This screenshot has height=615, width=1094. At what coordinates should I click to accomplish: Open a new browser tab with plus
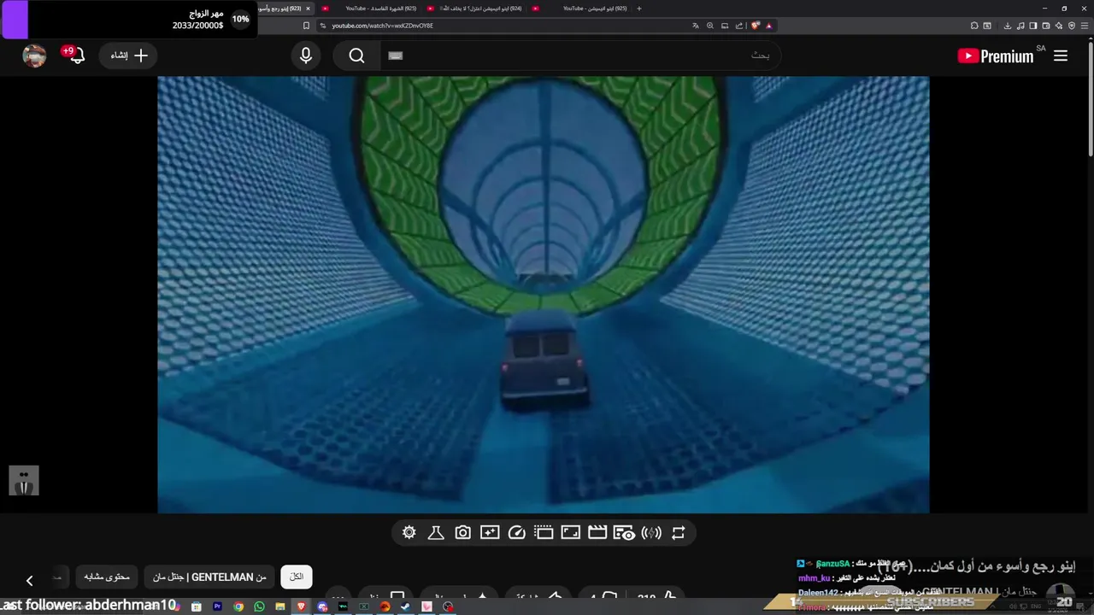638,9
